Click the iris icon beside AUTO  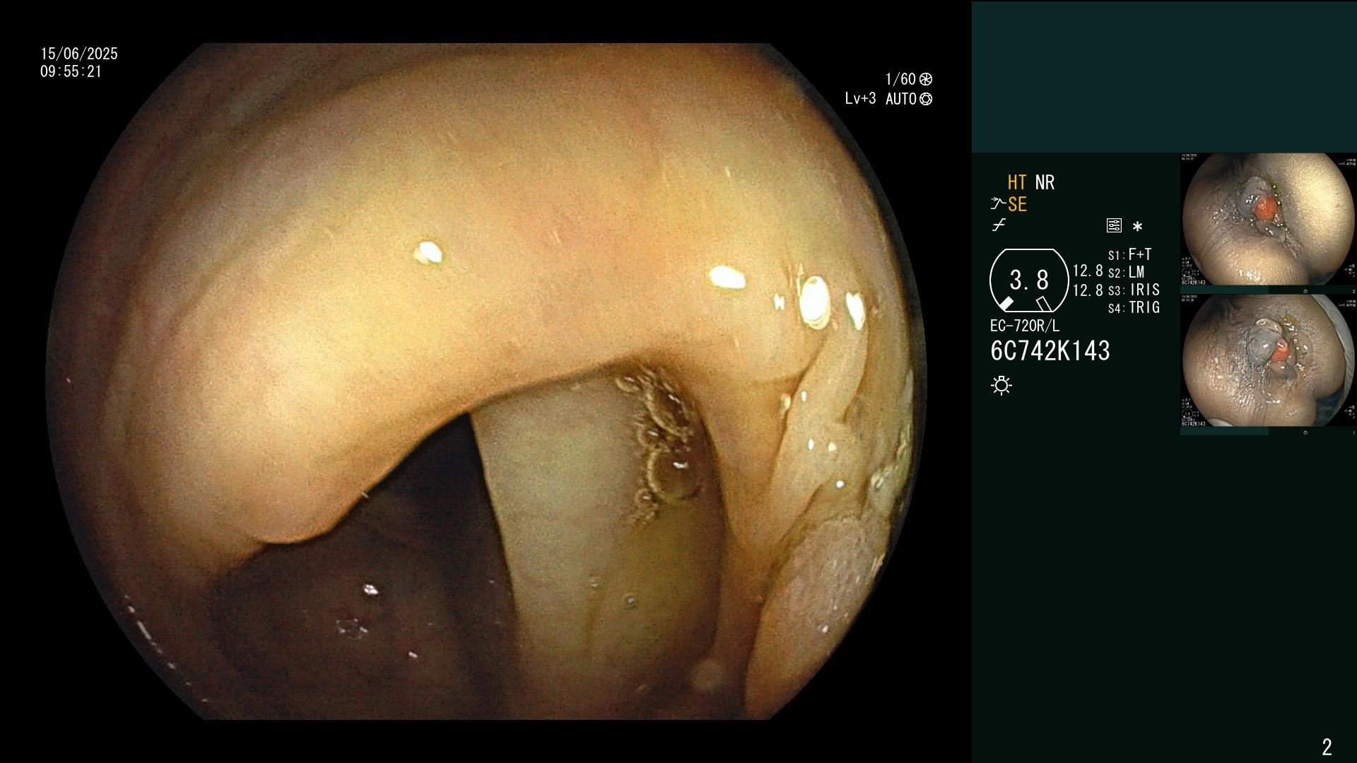926,99
